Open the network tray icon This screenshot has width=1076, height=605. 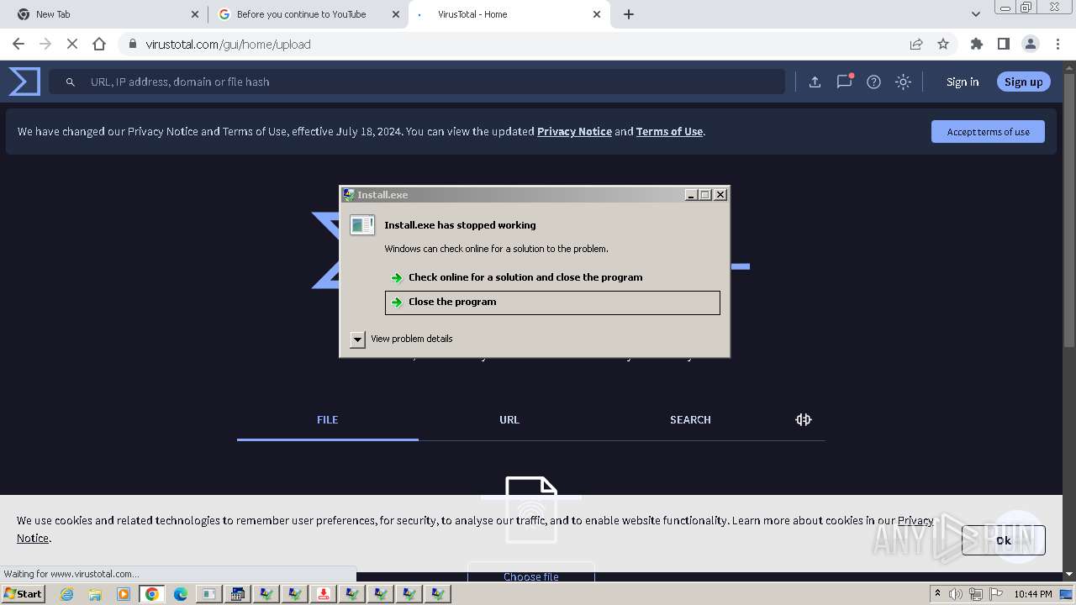976,594
